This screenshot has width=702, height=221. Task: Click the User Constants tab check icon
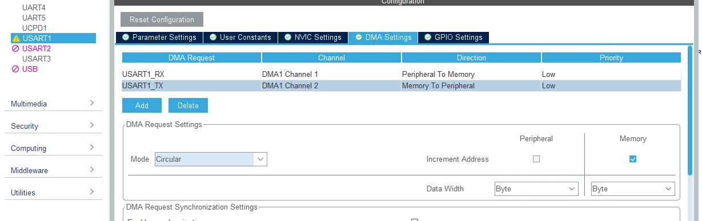(213, 37)
